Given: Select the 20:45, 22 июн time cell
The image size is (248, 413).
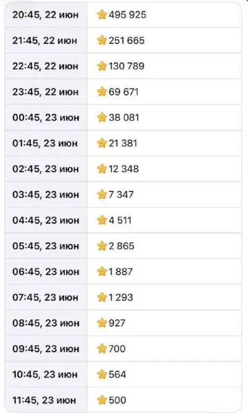Looking at the screenshot, I should tap(46, 14).
